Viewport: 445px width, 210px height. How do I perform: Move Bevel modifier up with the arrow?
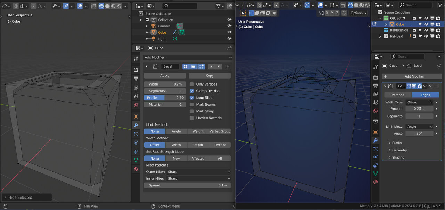(x=211, y=66)
